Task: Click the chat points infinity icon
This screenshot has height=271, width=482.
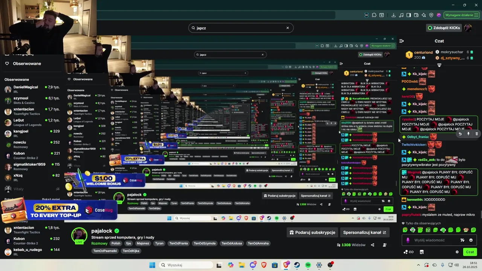Action: (409, 252)
